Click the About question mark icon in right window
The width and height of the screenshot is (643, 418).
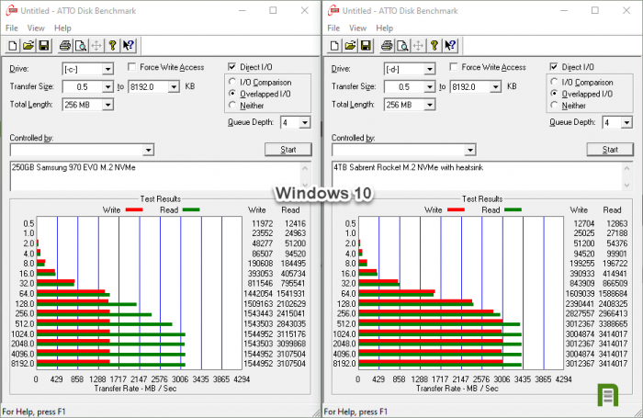click(434, 46)
